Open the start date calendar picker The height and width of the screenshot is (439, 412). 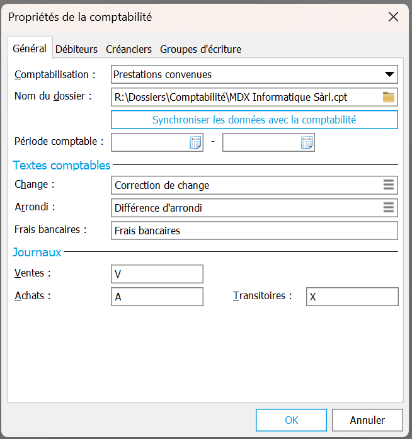pos(195,142)
